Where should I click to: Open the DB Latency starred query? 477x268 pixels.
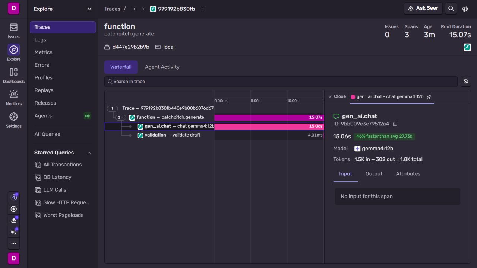pos(63,177)
